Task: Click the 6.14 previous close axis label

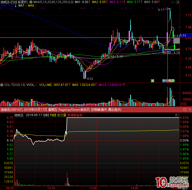Action: pos(10,140)
